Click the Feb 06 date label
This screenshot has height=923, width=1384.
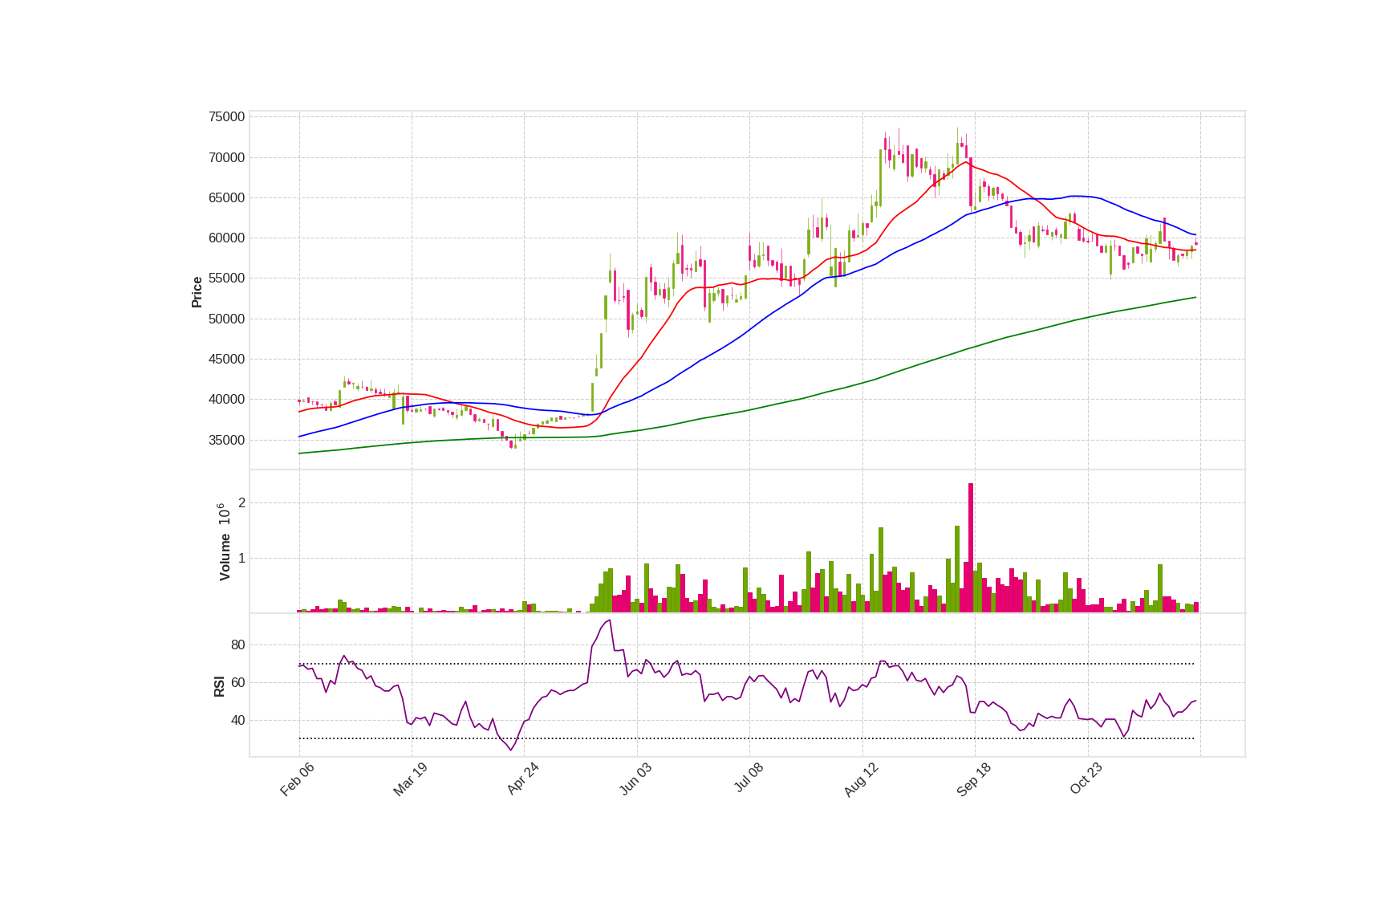[297, 779]
